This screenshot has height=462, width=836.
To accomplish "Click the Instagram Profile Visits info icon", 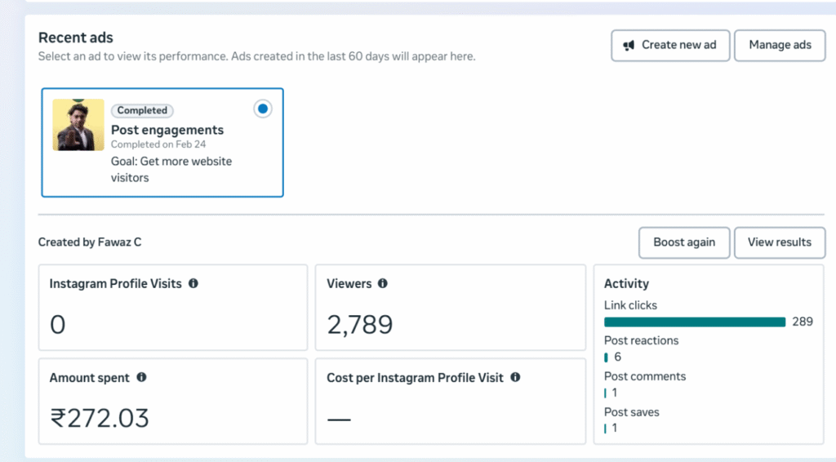I will pyautogui.click(x=193, y=283).
